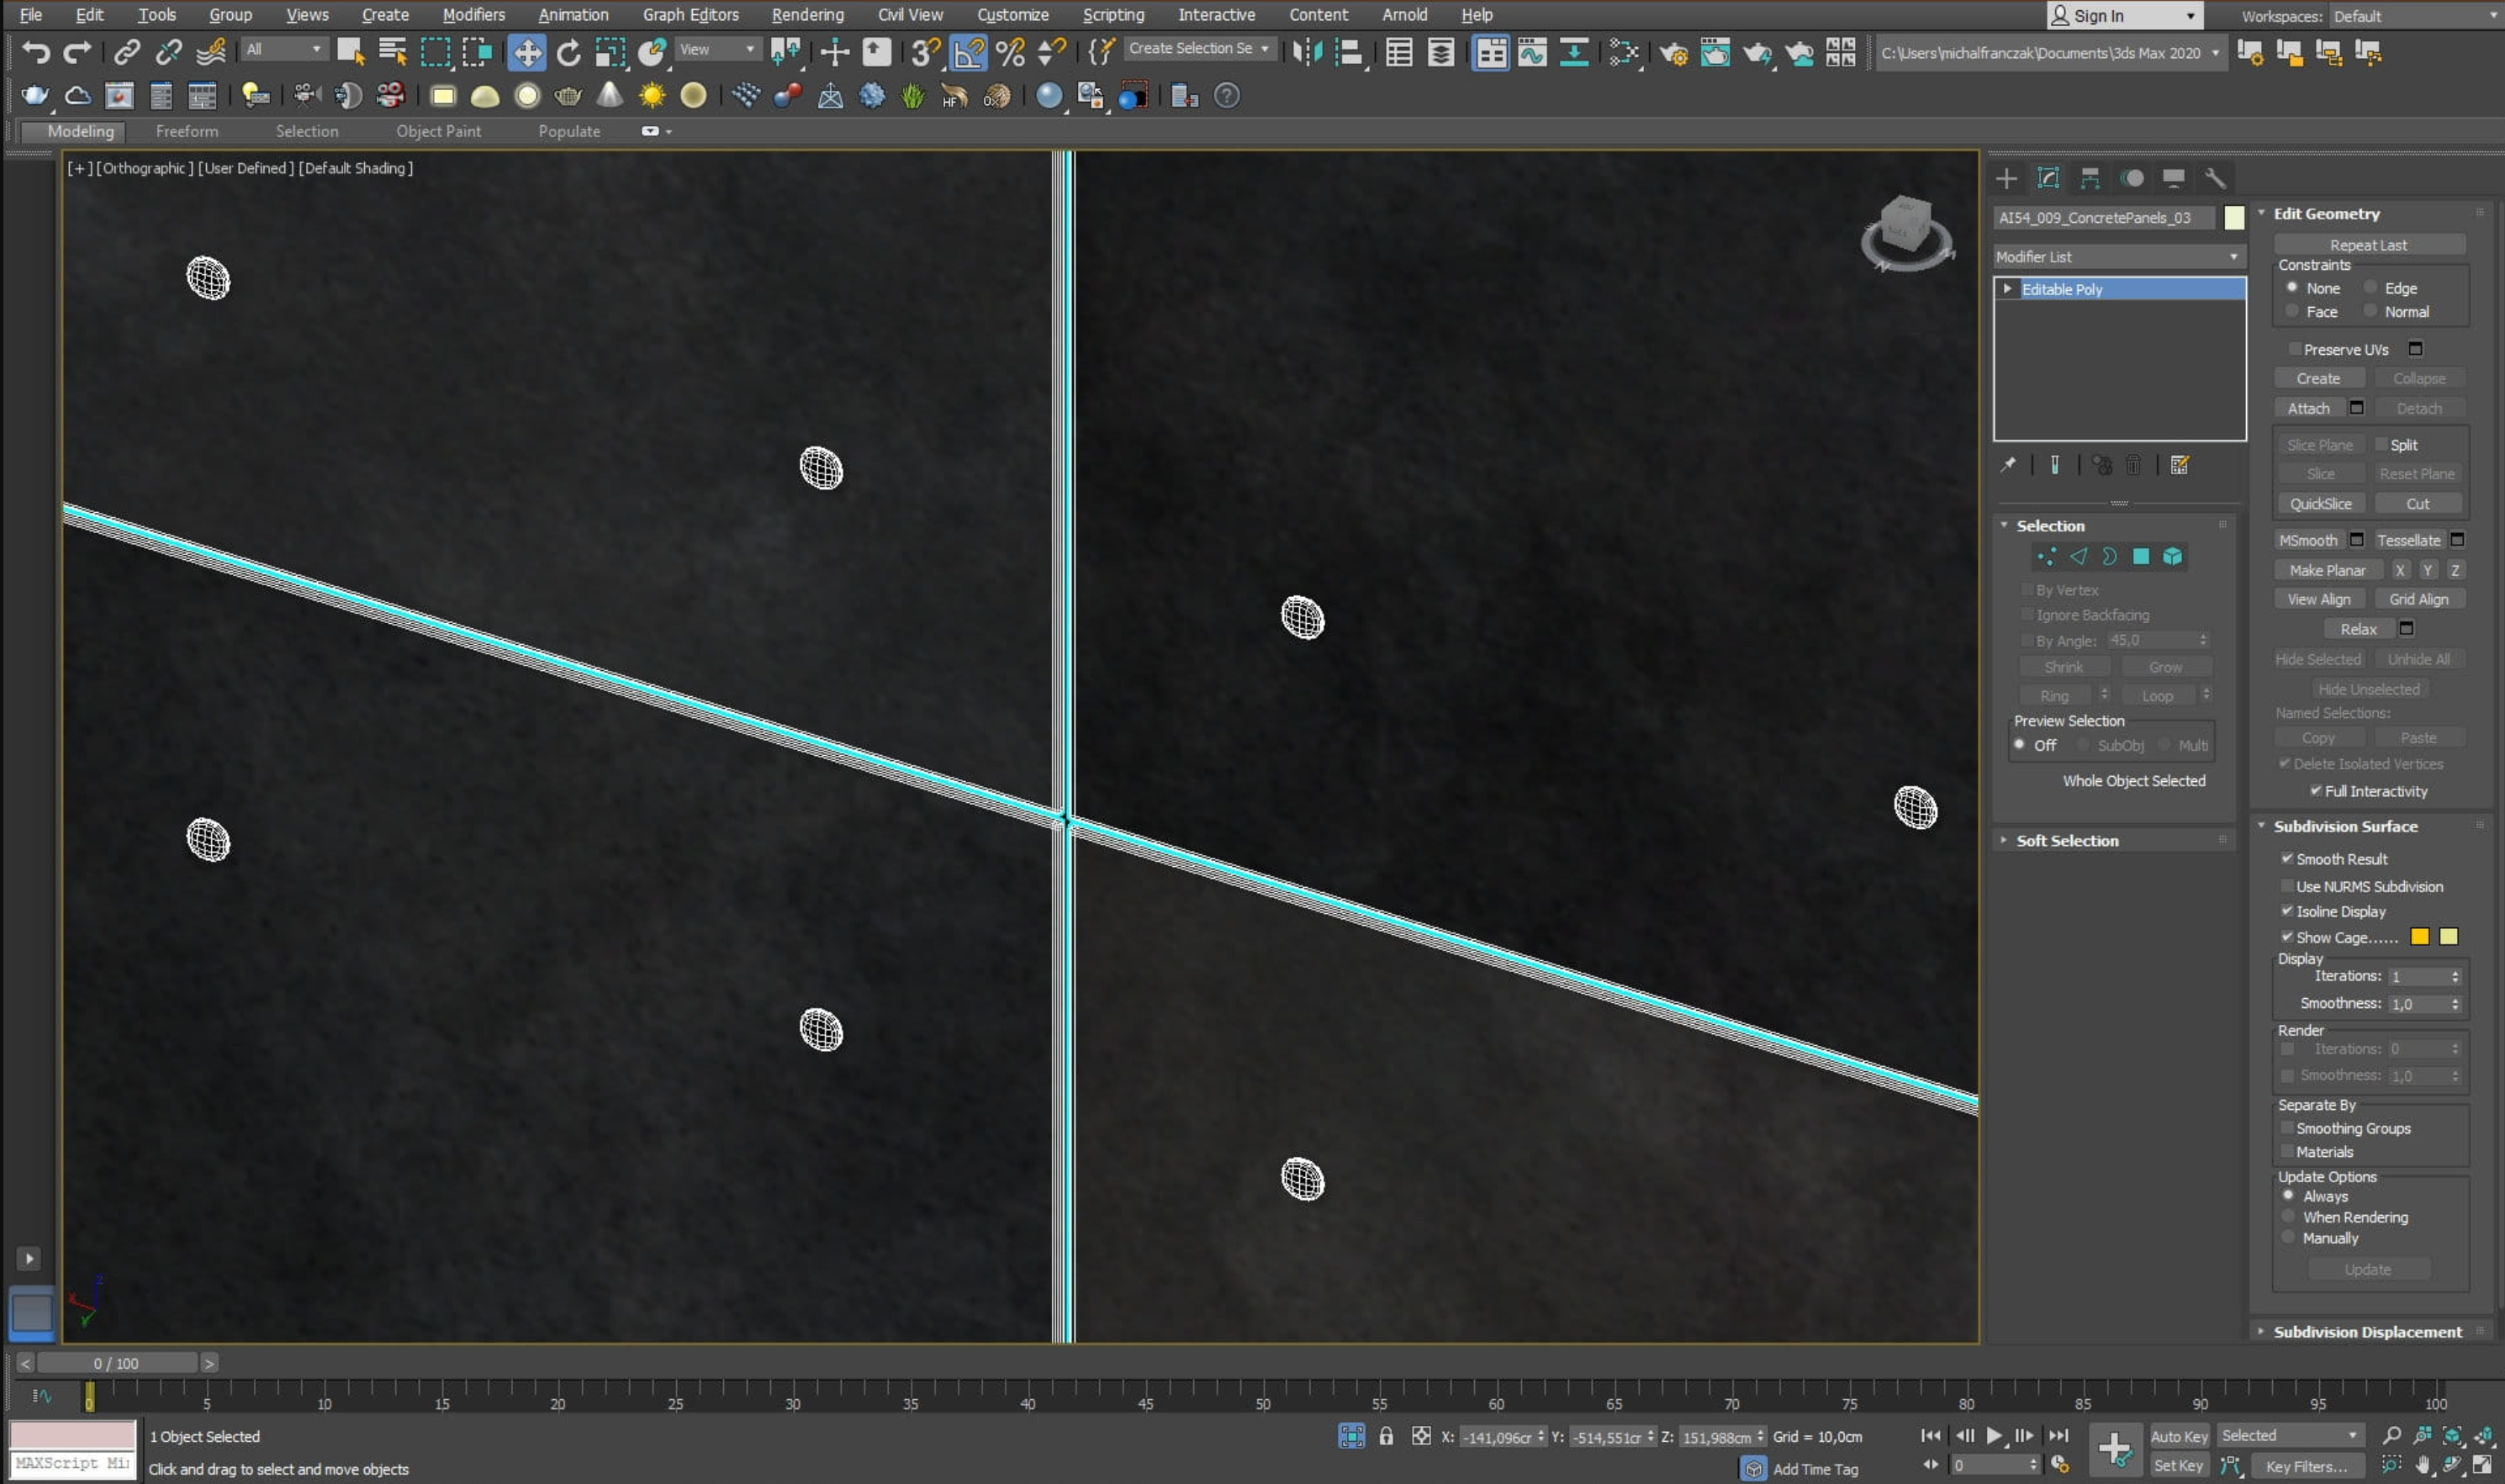Click the Attach button
The width and height of the screenshot is (2505, 1484).
coord(2308,408)
